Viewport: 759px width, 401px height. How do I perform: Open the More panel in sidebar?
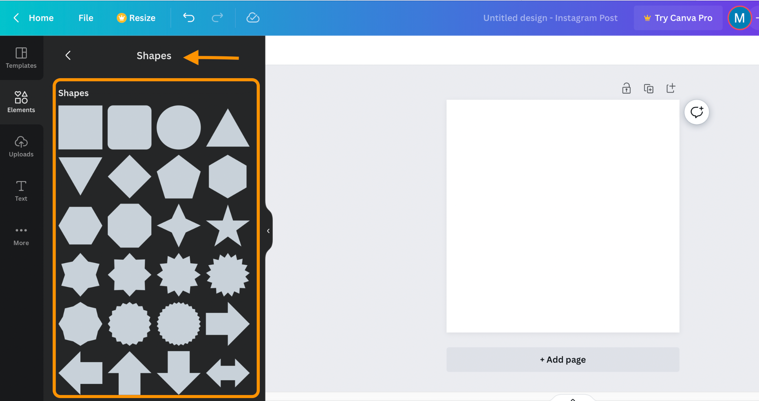pos(21,235)
